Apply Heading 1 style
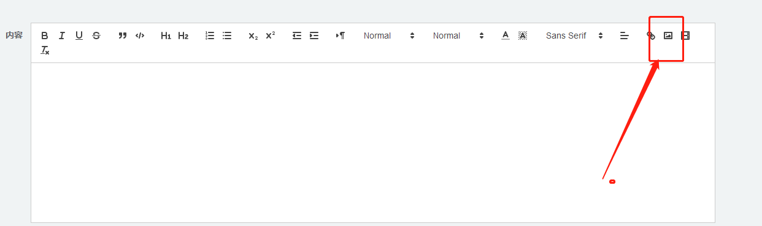 [x=166, y=36]
